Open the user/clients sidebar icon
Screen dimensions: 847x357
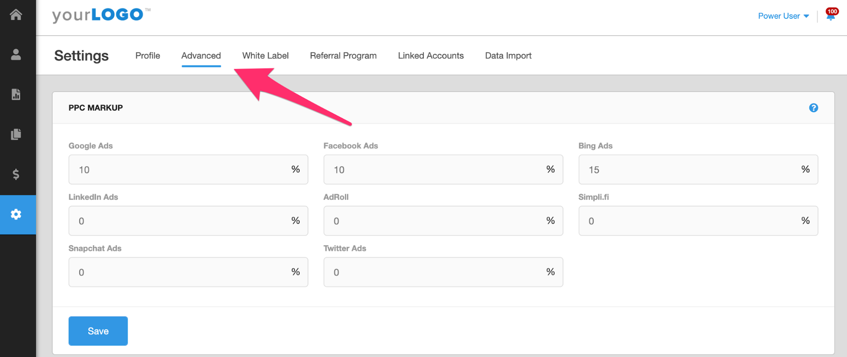point(16,54)
